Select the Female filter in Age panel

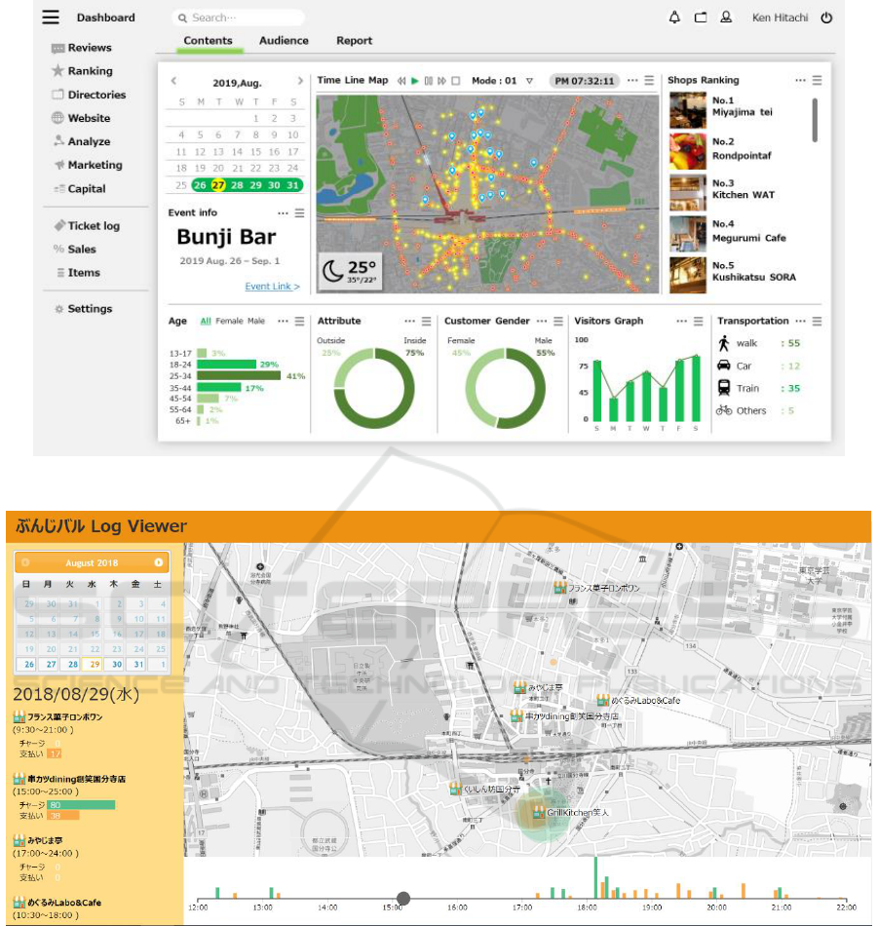pos(229,321)
